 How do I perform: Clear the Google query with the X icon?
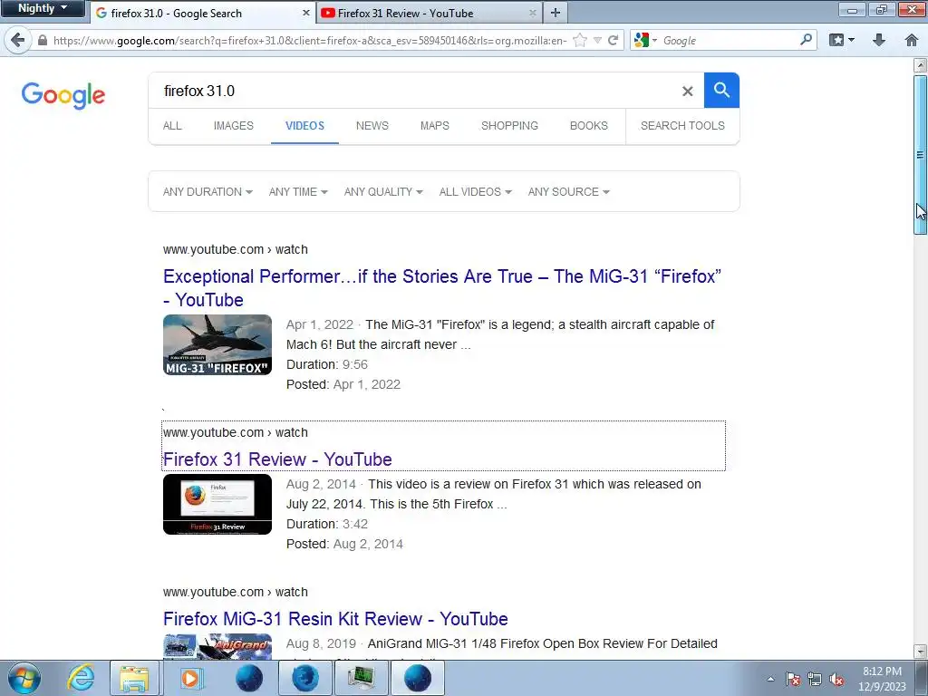point(687,92)
